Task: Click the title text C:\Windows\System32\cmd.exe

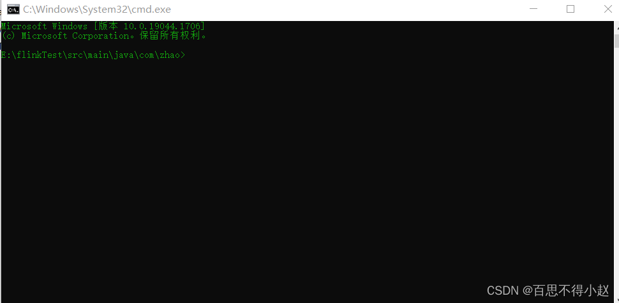Action: [97, 10]
